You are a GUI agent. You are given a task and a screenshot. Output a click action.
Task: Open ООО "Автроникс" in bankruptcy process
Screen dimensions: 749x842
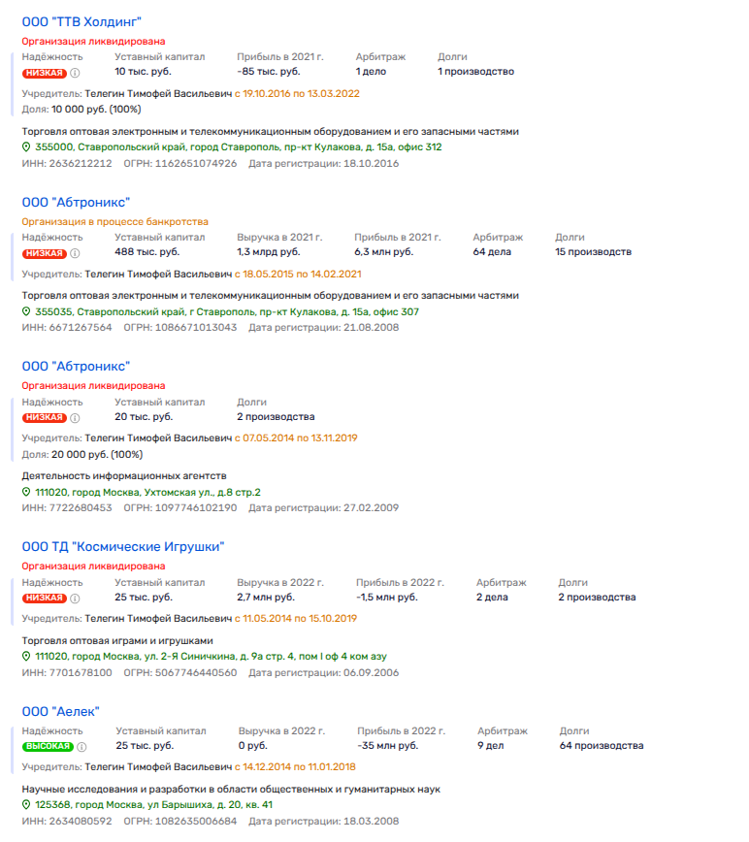[x=76, y=202]
